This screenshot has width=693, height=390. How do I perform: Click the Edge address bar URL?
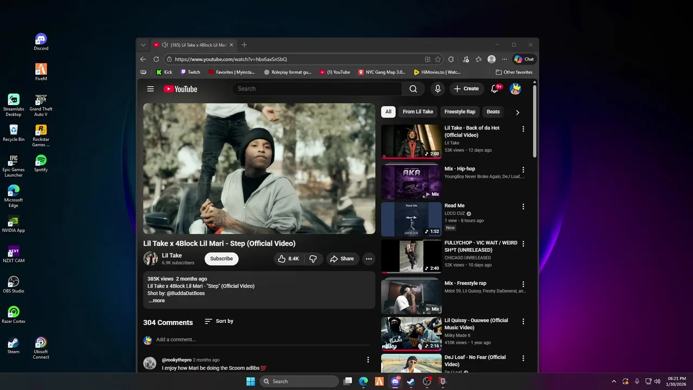(x=231, y=59)
